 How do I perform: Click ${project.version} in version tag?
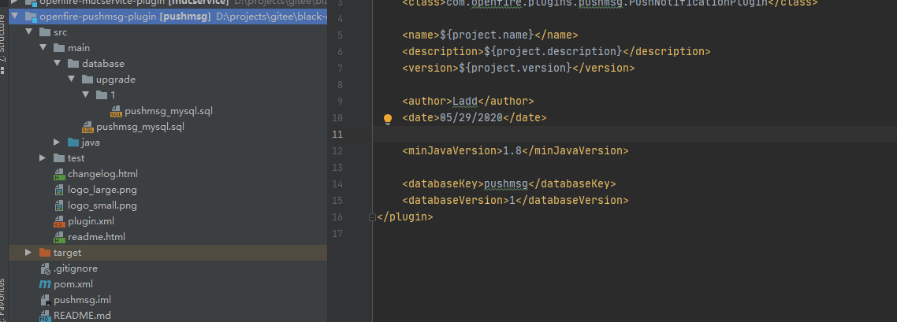[515, 68]
